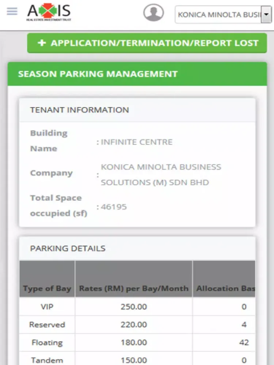274x365 pixels.
Task: Open the hamburger navigation menu
Action: click(x=12, y=11)
